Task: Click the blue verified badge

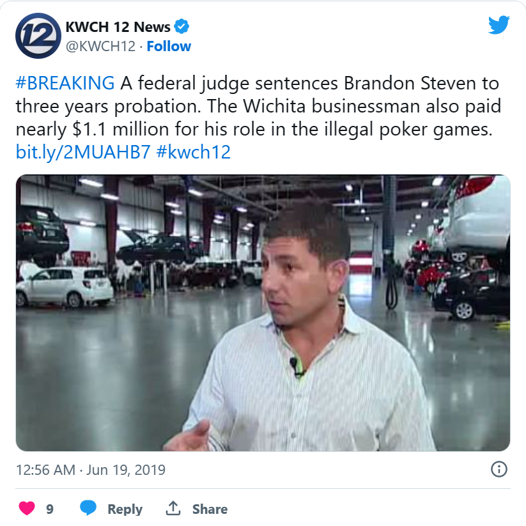Action: [x=182, y=26]
